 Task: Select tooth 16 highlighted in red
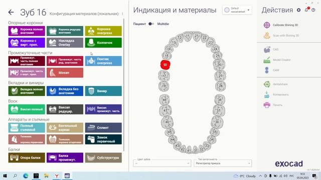(165, 65)
